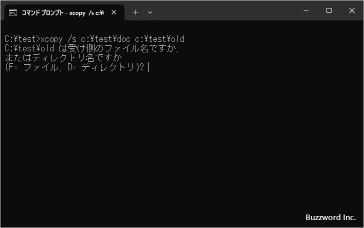Open a new terminal tab with the plus button
The height and width of the screenshot is (228, 364).
click(x=135, y=12)
